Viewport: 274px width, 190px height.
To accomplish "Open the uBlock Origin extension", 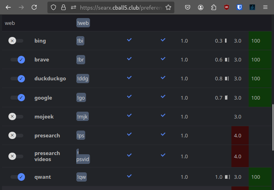I will tap(227, 7).
